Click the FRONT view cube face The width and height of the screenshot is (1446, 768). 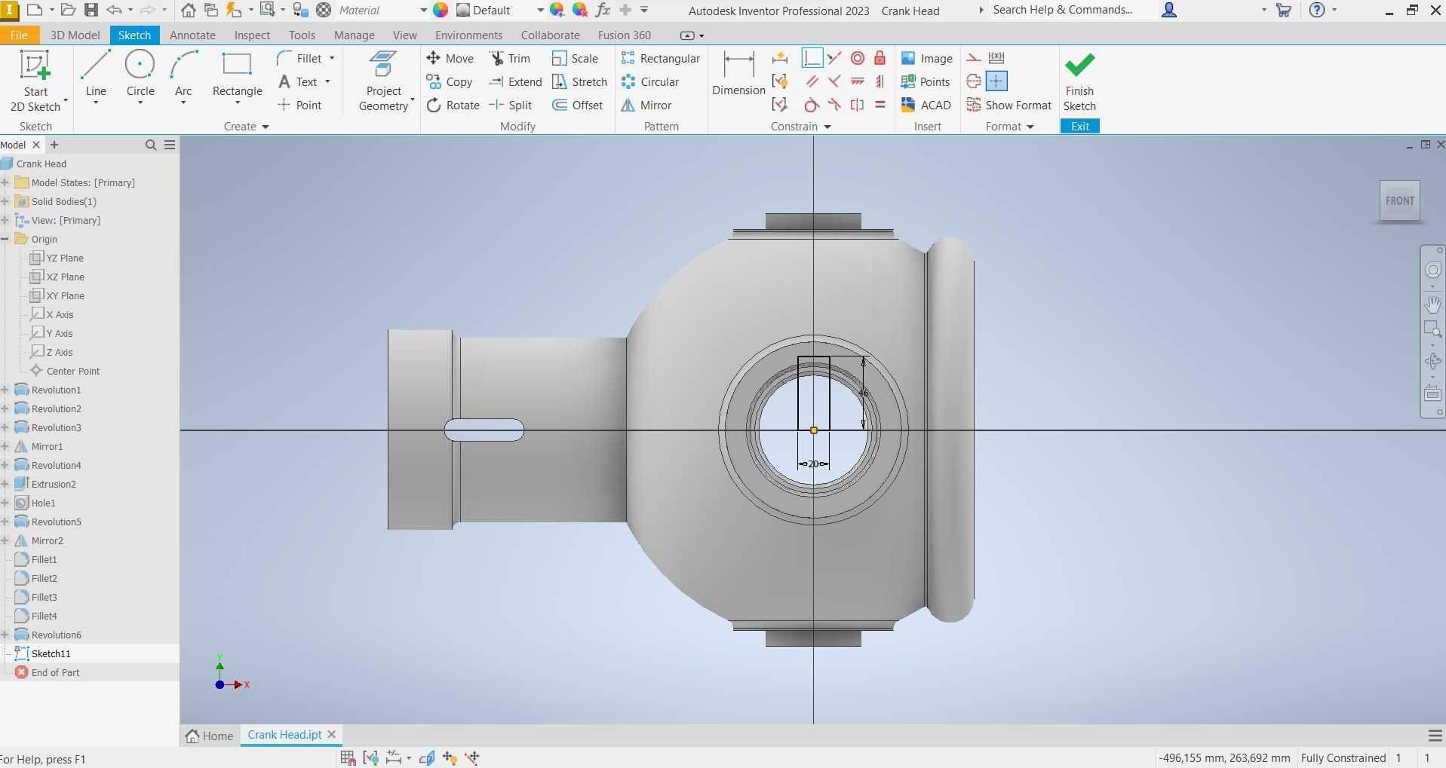(x=1399, y=200)
